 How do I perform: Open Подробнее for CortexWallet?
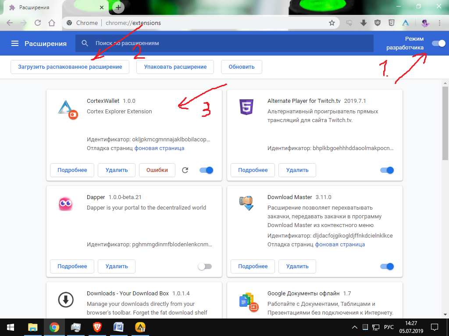click(x=72, y=170)
